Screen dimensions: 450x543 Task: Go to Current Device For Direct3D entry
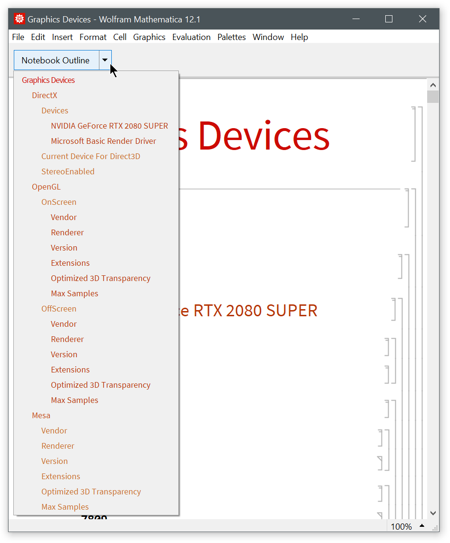tap(90, 156)
